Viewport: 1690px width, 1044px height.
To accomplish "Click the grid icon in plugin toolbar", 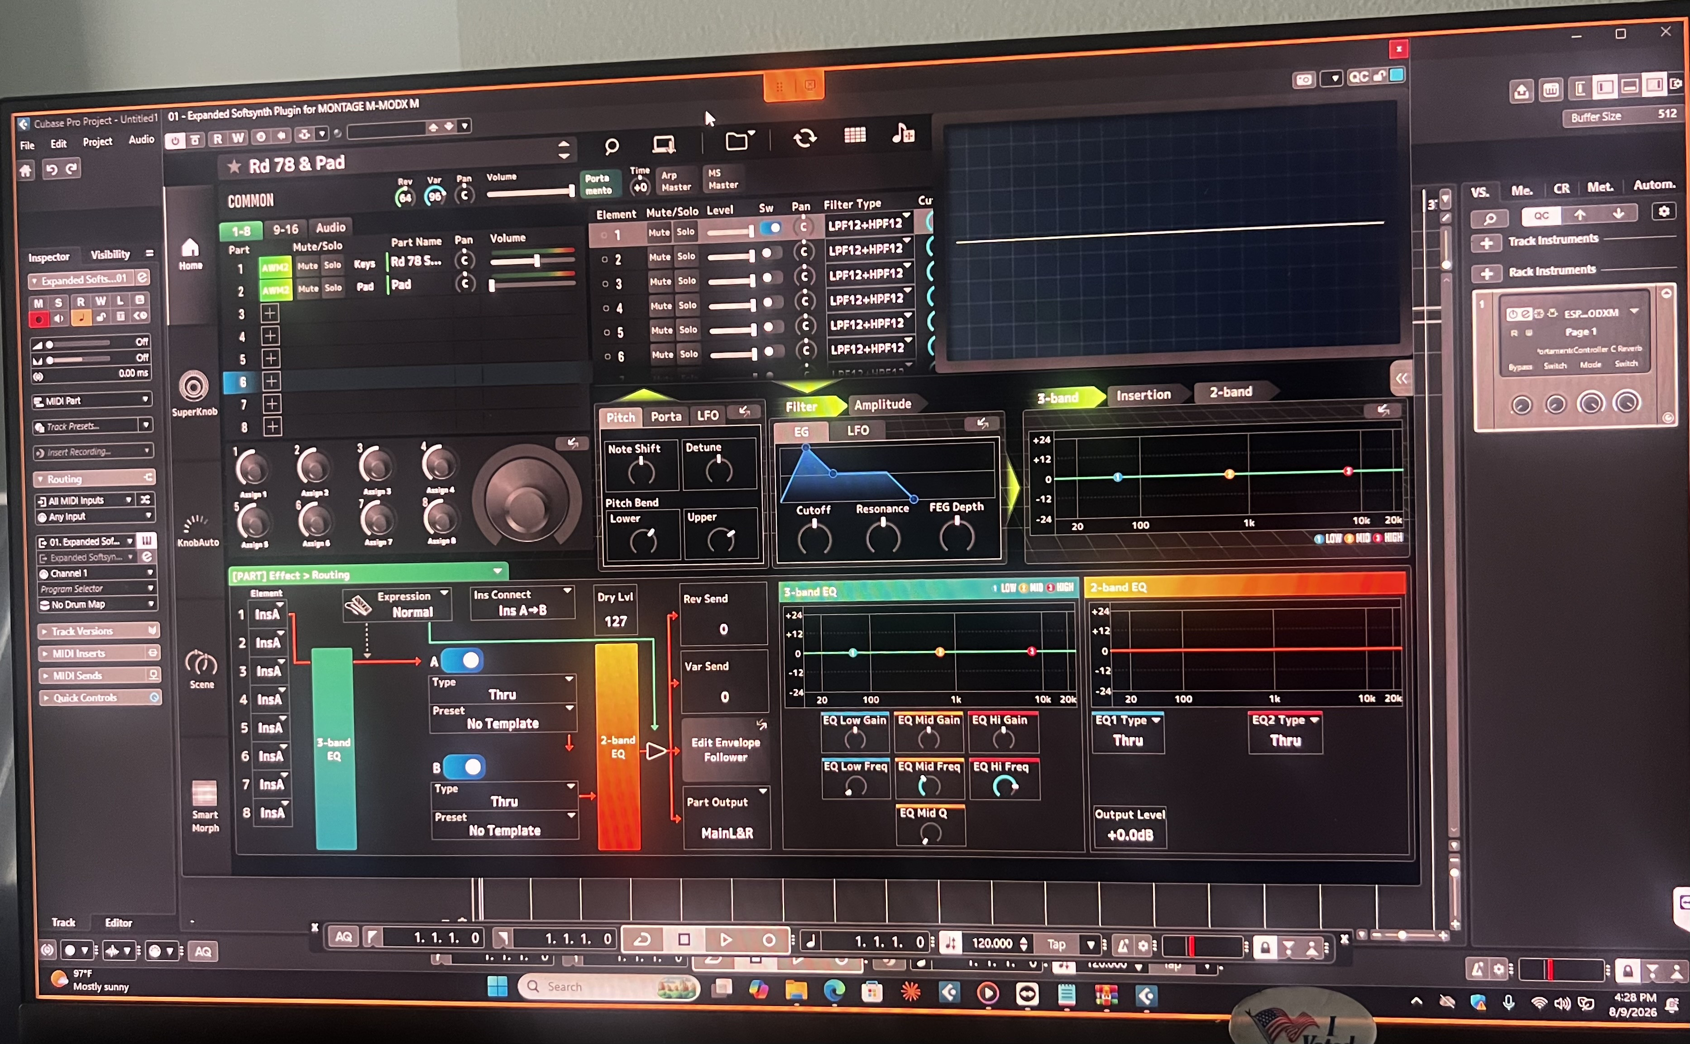I will [855, 134].
